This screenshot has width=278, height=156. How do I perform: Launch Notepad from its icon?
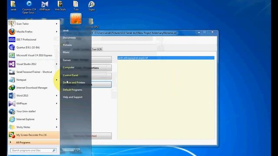pos(12,80)
